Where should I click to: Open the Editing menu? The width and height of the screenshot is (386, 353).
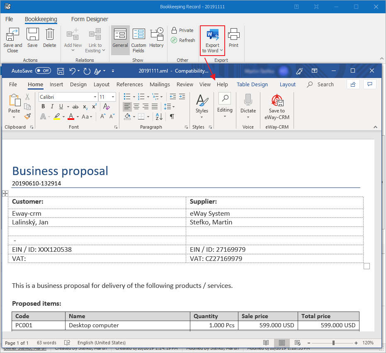[x=225, y=105]
